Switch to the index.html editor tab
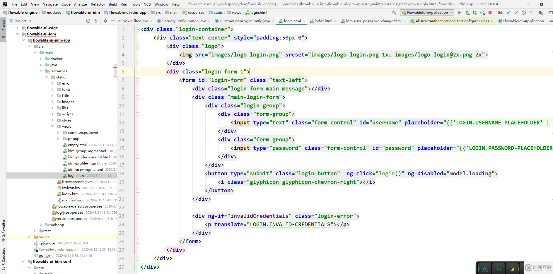553x274 pixels. click(x=323, y=21)
